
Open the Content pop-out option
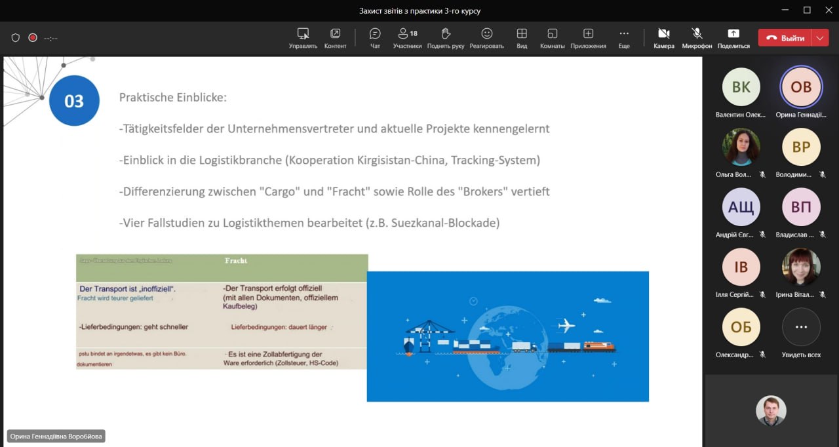pyautogui.click(x=335, y=38)
